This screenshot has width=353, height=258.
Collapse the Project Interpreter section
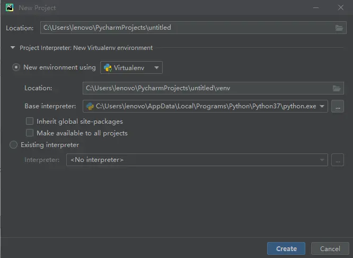(x=13, y=48)
